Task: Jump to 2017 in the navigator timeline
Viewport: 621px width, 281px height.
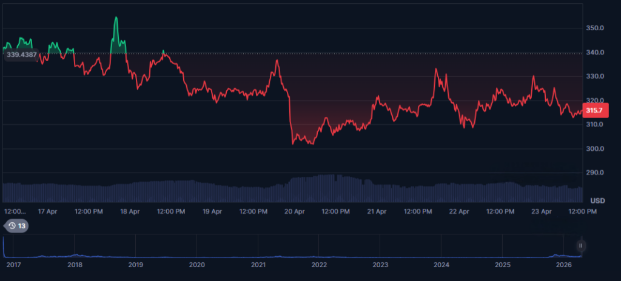Action: click(x=13, y=265)
